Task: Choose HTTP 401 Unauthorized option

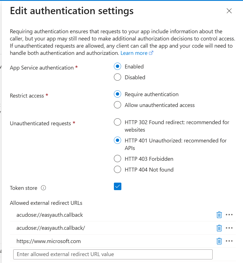Action: (117, 140)
